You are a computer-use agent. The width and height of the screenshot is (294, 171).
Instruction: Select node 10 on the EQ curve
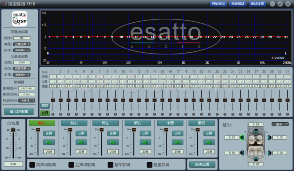[x=121, y=37]
